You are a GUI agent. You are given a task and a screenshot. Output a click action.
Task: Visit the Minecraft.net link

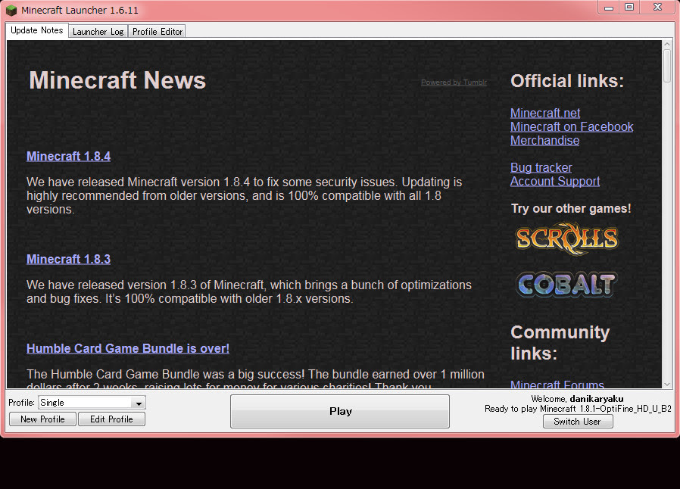[545, 113]
